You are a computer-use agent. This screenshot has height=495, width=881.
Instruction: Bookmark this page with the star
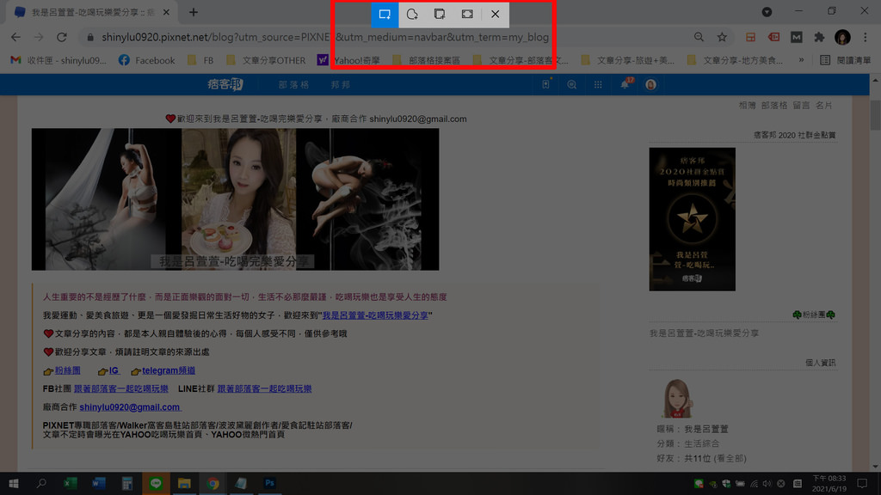coord(722,37)
